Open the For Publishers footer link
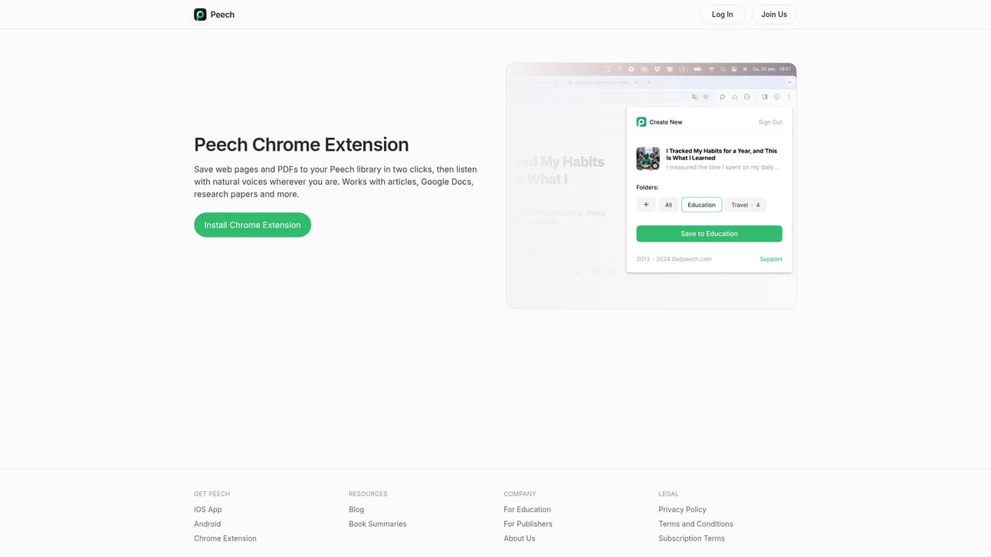Viewport: 991px width, 557px height. pyautogui.click(x=528, y=524)
